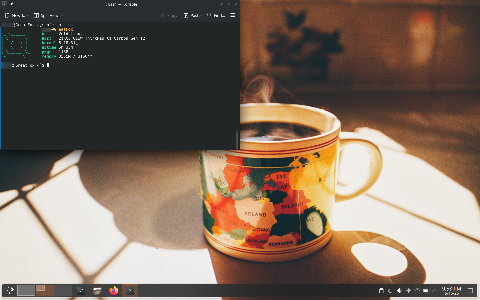Screen dimensions: 480x300
Task: Open the KDE application launcher
Action: (10, 291)
